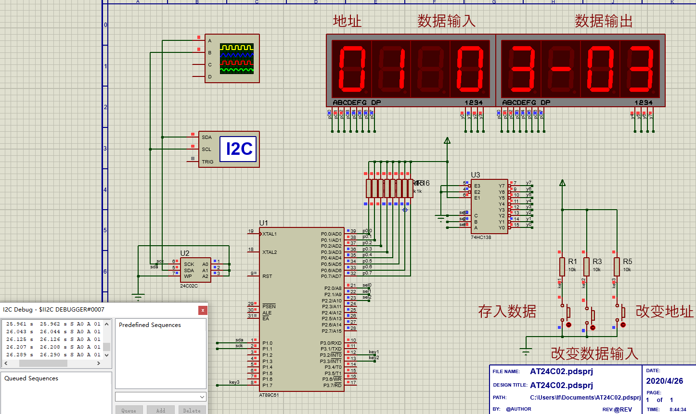Select resistor R1 10k

pyautogui.click(x=562, y=267)
